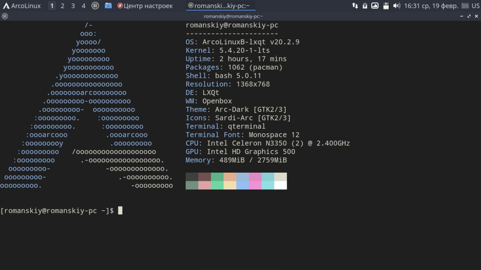Switch to workspace 2 in the panel

pos(62,6)
